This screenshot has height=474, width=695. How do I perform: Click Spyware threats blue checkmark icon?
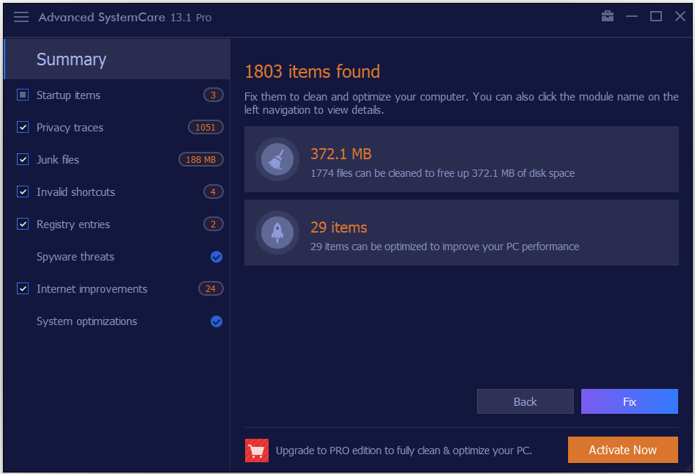click(216, 257)
